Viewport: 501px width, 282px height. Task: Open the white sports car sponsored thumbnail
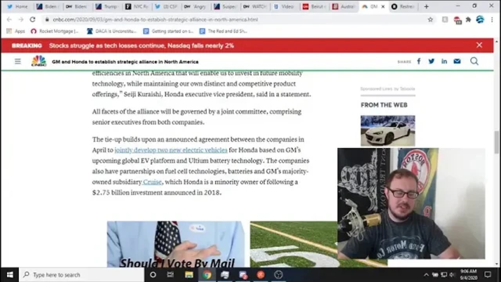point(387,130)
